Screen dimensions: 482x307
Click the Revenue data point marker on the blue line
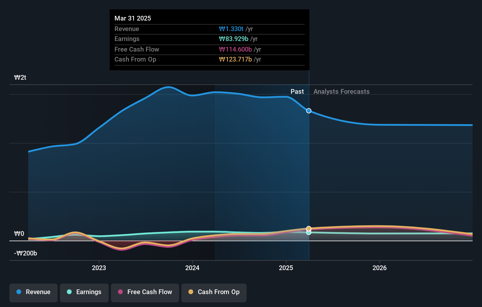(x=309, y=111)
